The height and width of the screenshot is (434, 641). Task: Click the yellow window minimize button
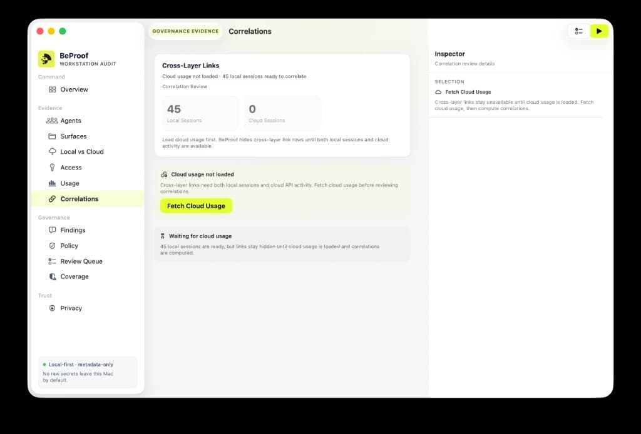point(51,31)
